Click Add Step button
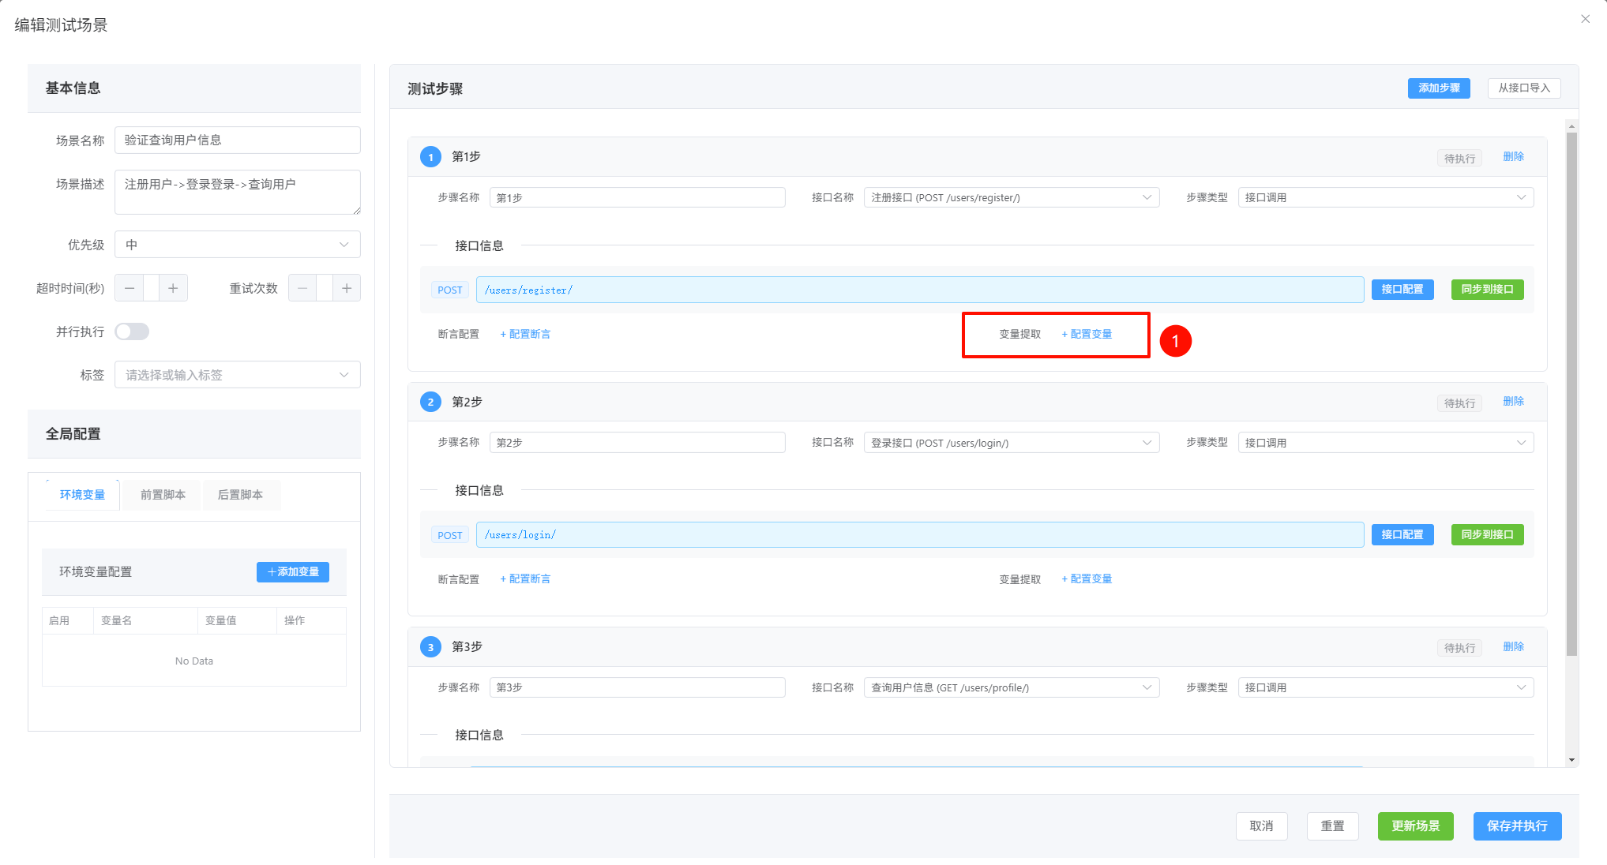Image resolution: width=1607 pixels, height=865 pixels. (x=1438, y=88)
